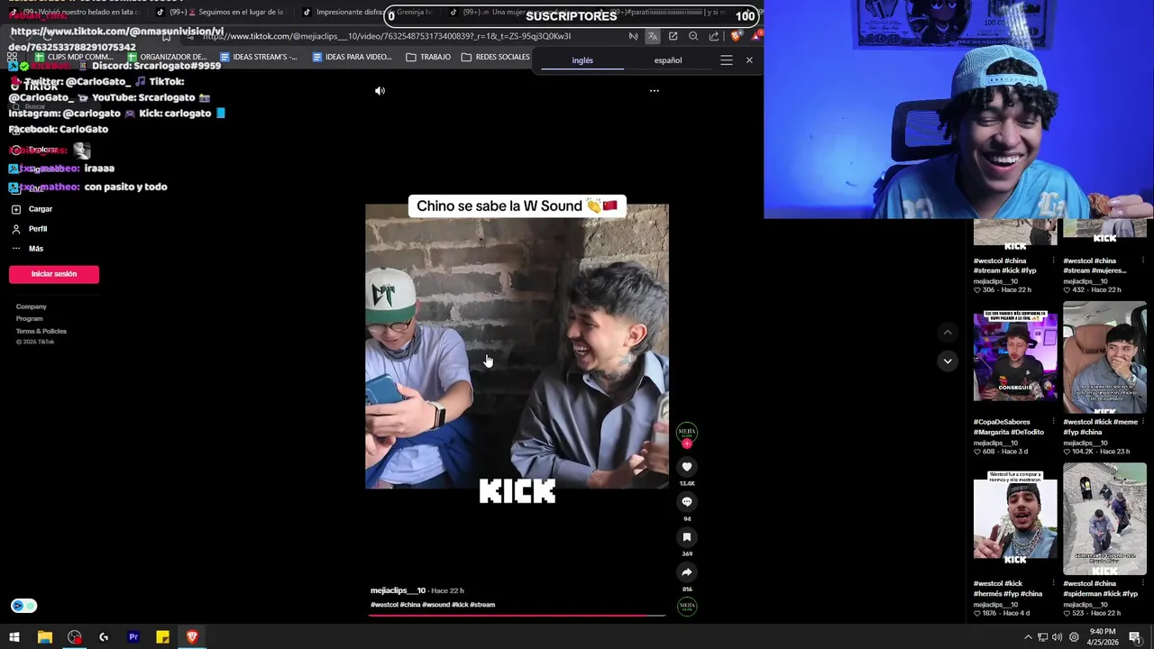Image resolution: width=1154 pixels, height=649 pixels.
Task: Click main TikTok video player
Action: click(x=517, y=346)
